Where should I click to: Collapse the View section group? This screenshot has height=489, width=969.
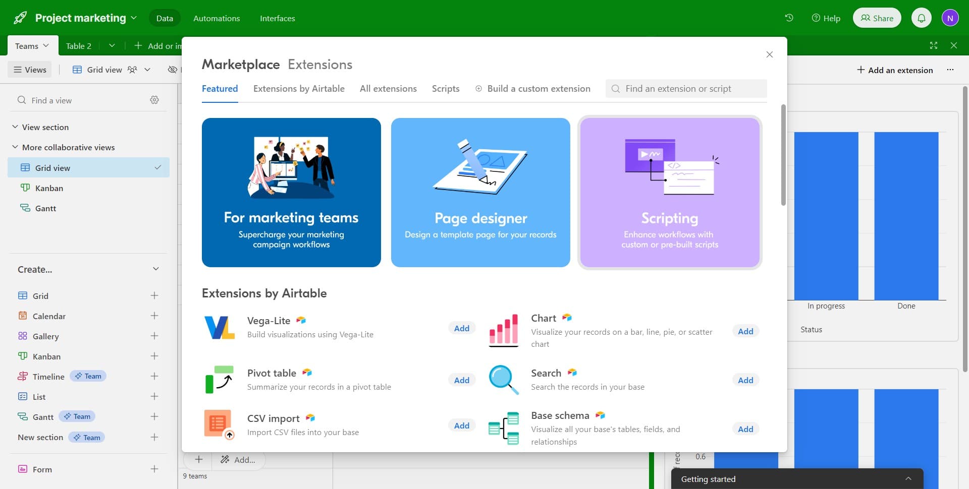tap(15, 127)
